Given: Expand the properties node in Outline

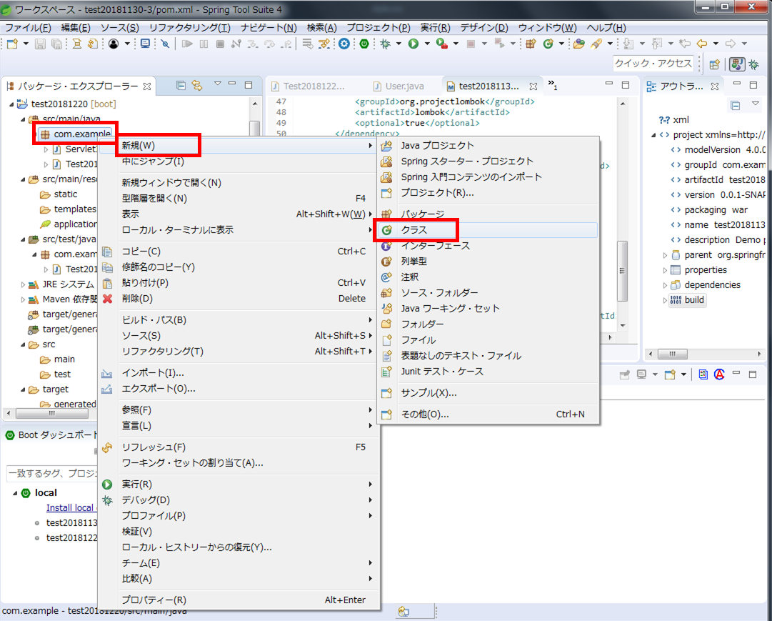Looking at the screenshot, I should [x=665, y=270].
